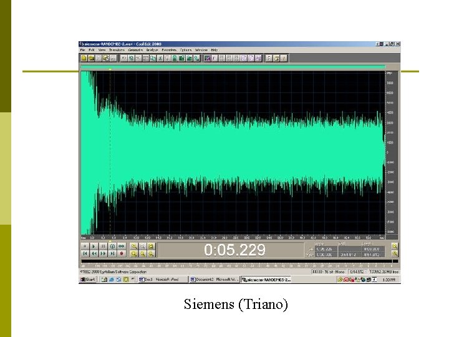Screen dimensions: 449x337
Task: Click the 44100 16-bit Mono status entry
Action: click(x=328, y=271)
